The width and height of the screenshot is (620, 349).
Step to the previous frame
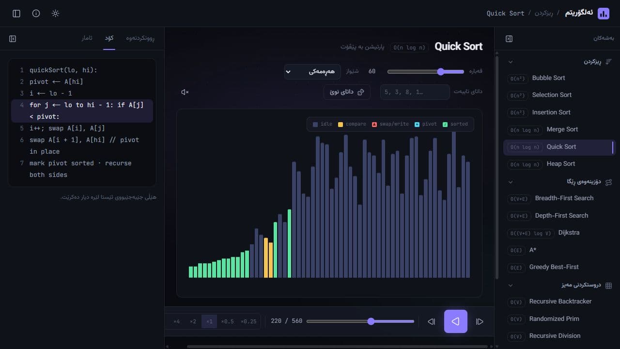coord(480,321)
